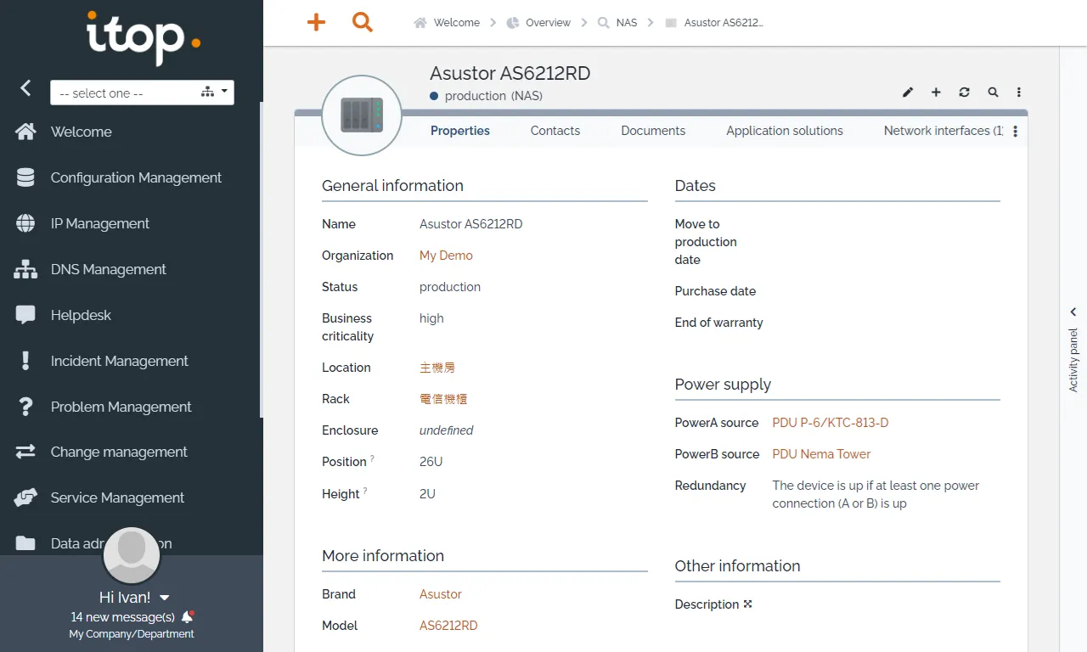Open the My Demo organization link
Image resolution: width=1087 pixels, height=652 pixels.
pyautogui.click(x=446, y=256)
